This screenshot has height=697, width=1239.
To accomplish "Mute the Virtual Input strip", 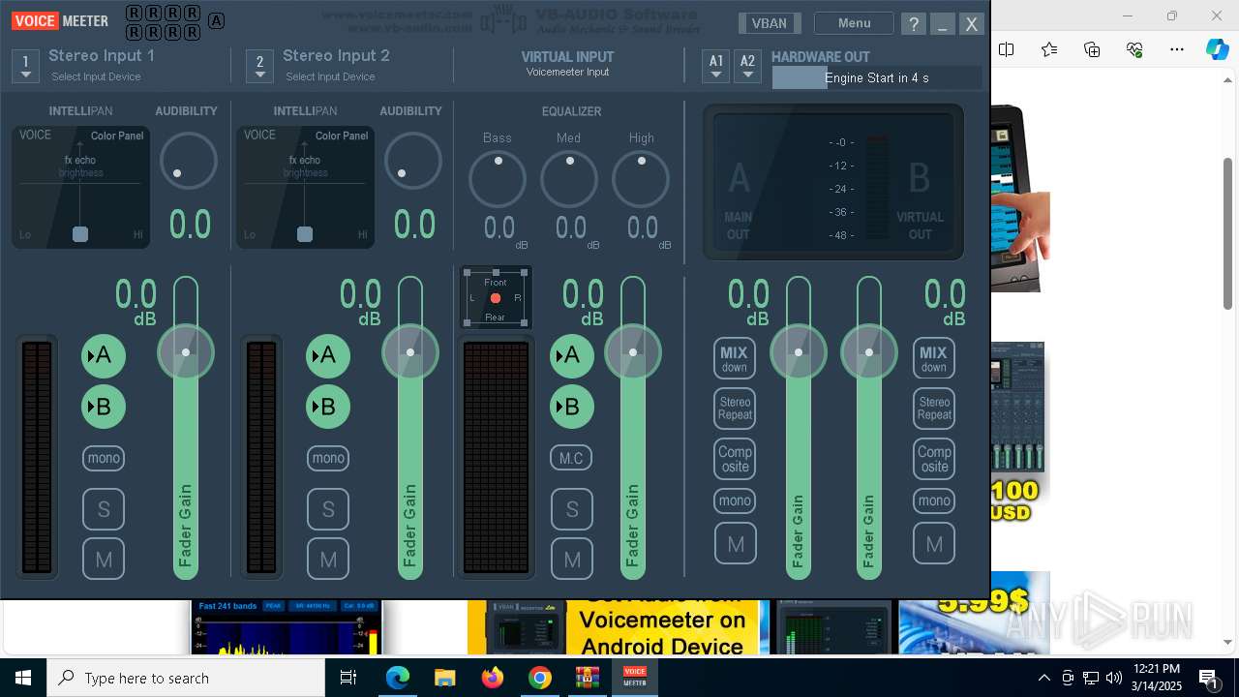I will click(x=572, y=560).
